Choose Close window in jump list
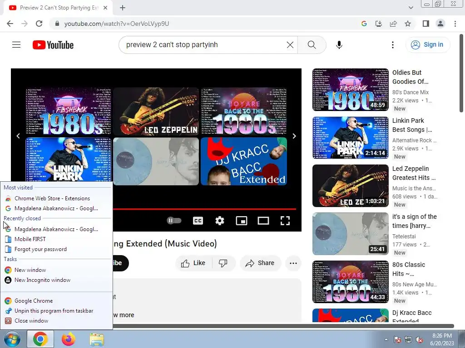Viewport: 465px width, 348px height. 56,321
